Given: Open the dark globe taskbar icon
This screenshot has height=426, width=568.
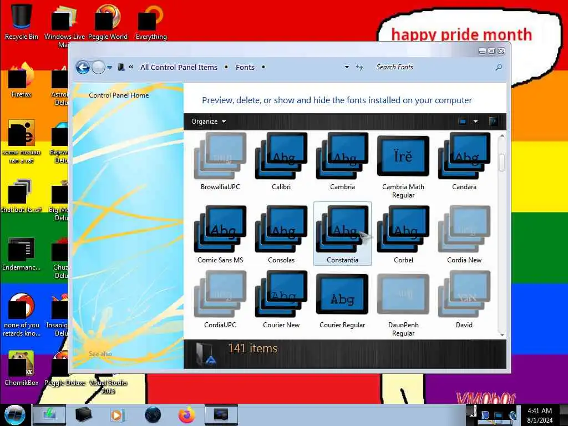Looking at the screenshot, I should pyautogui.click(x=153, y=415).
